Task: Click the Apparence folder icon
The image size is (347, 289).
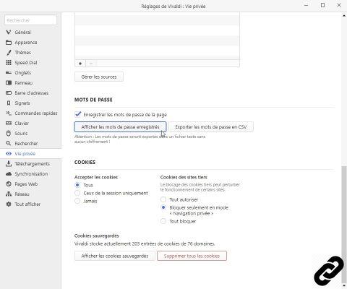Action: coord(9,43)
